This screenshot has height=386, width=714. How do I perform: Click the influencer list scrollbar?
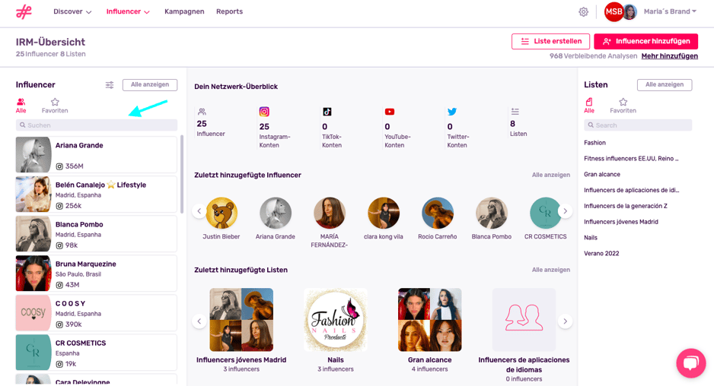pyautogui.click(x=181, y=175)
